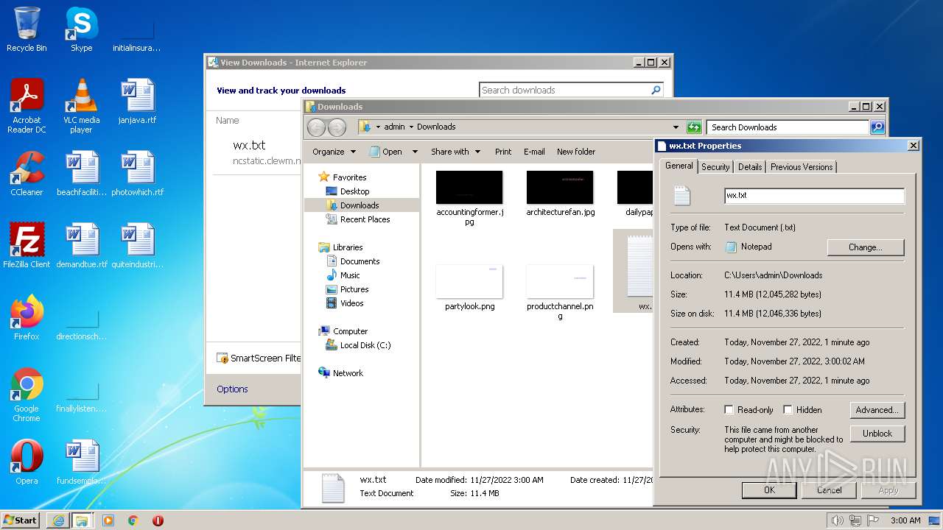Launch Skype from the desktop

tap(81, 29)
